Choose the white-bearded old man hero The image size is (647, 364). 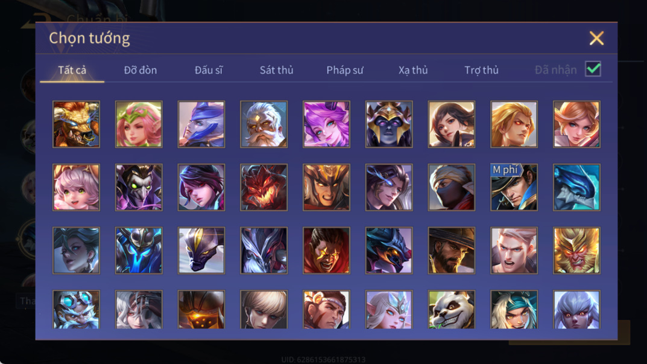[x=264, y=124]
